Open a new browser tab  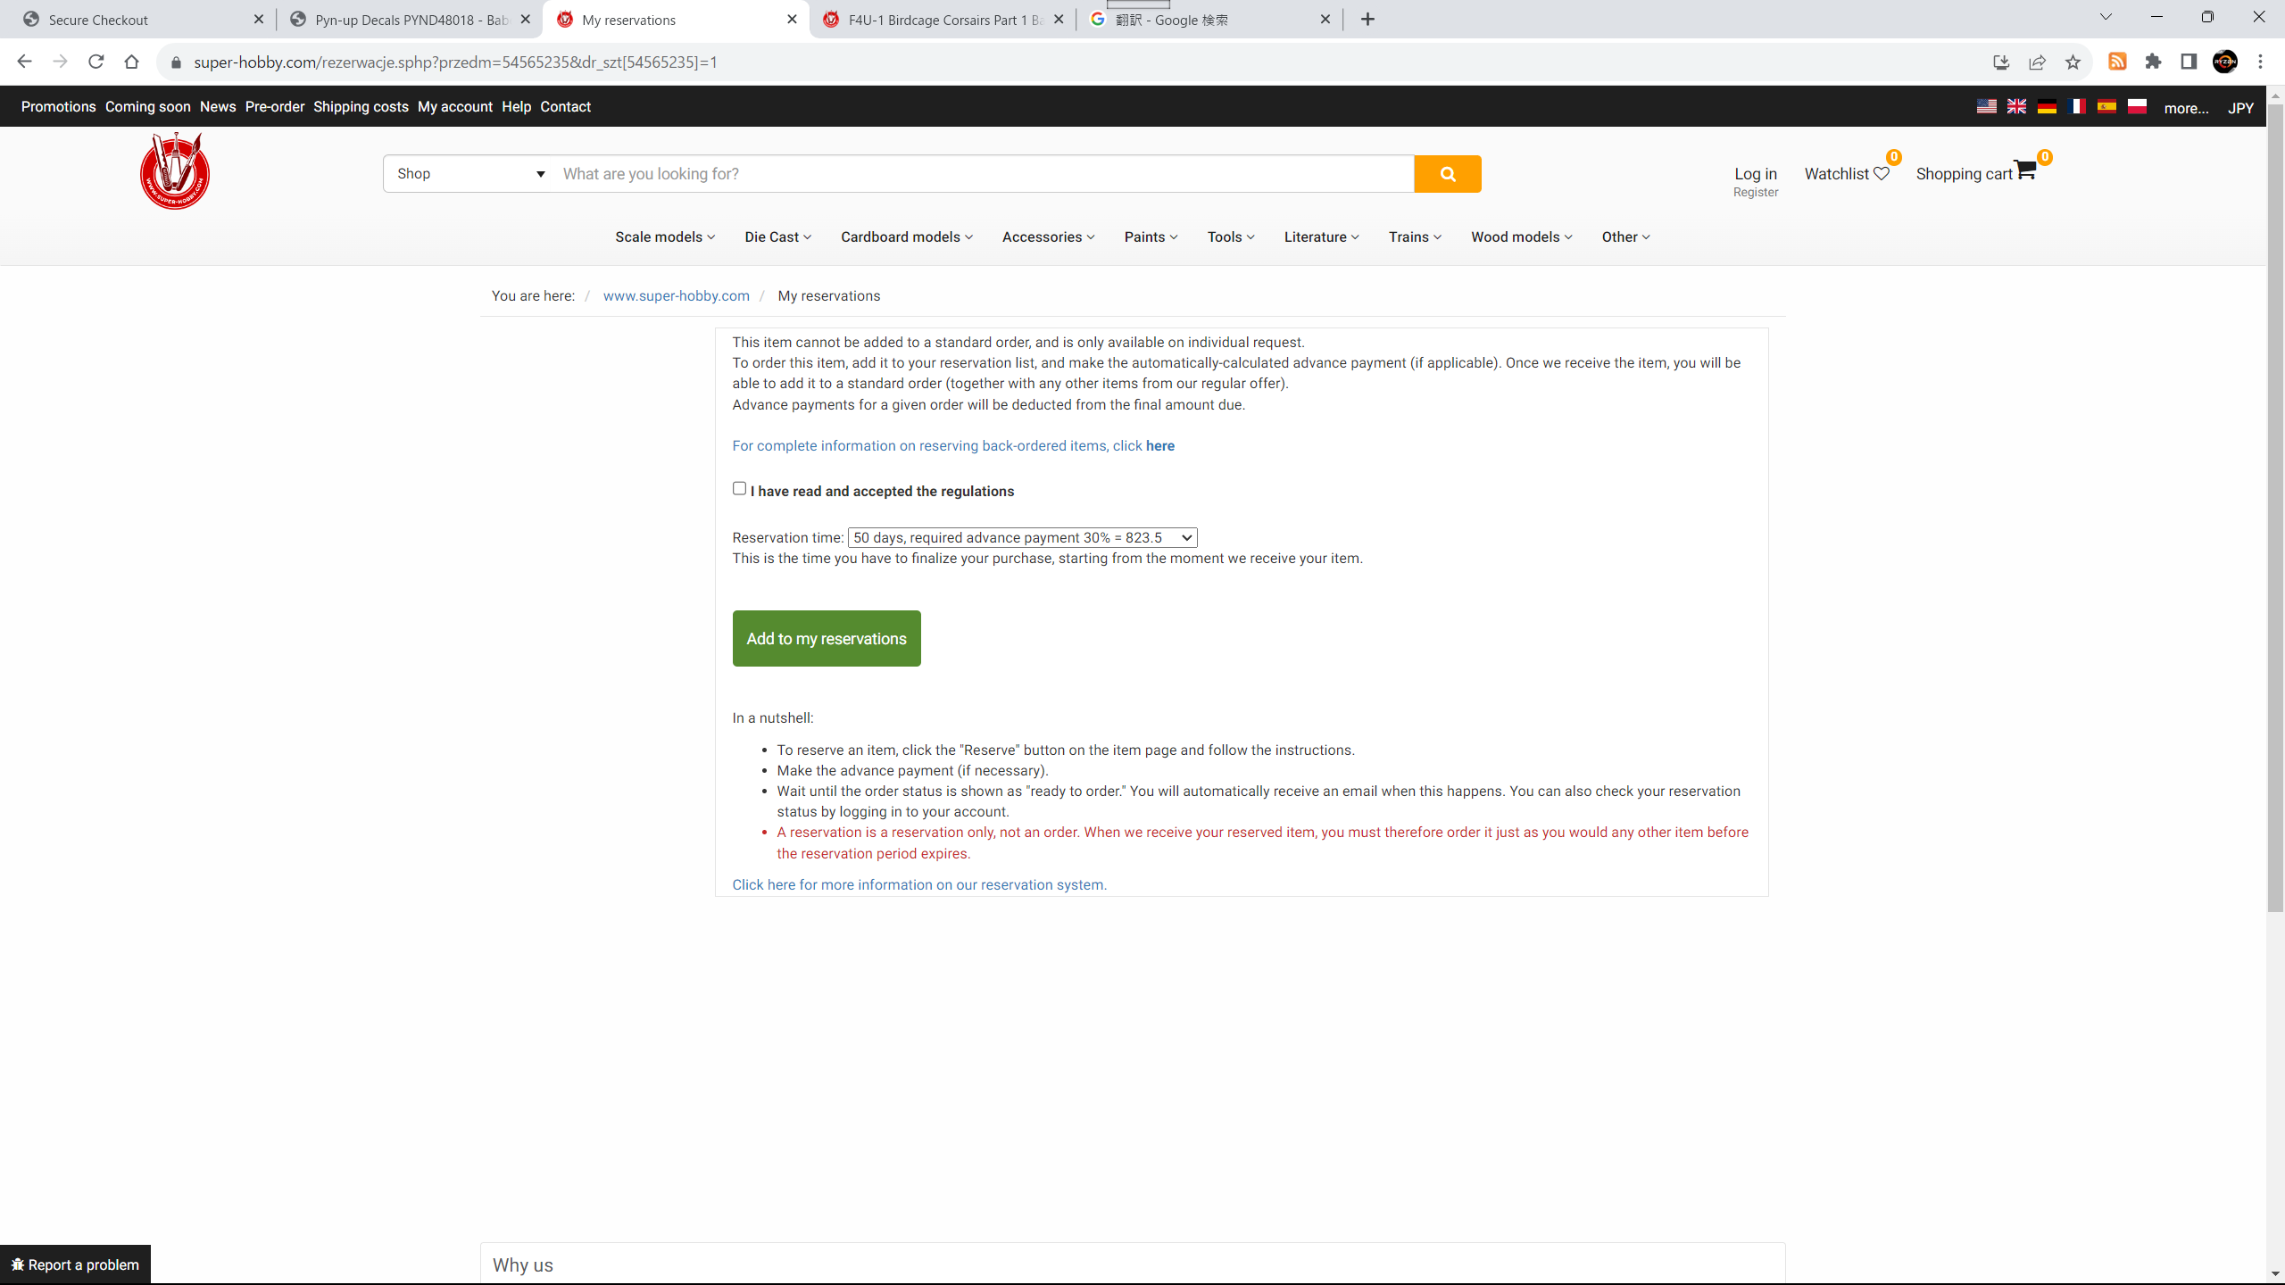(x=1367, y=19)
